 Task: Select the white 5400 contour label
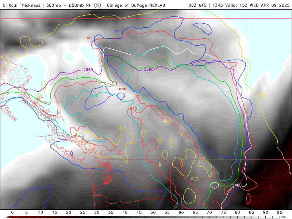237,185
